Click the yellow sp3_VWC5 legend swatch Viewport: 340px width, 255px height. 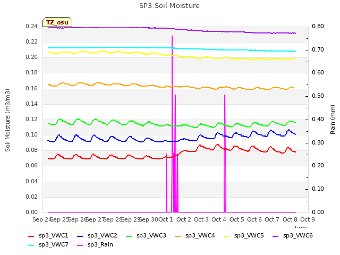(227, 236)
